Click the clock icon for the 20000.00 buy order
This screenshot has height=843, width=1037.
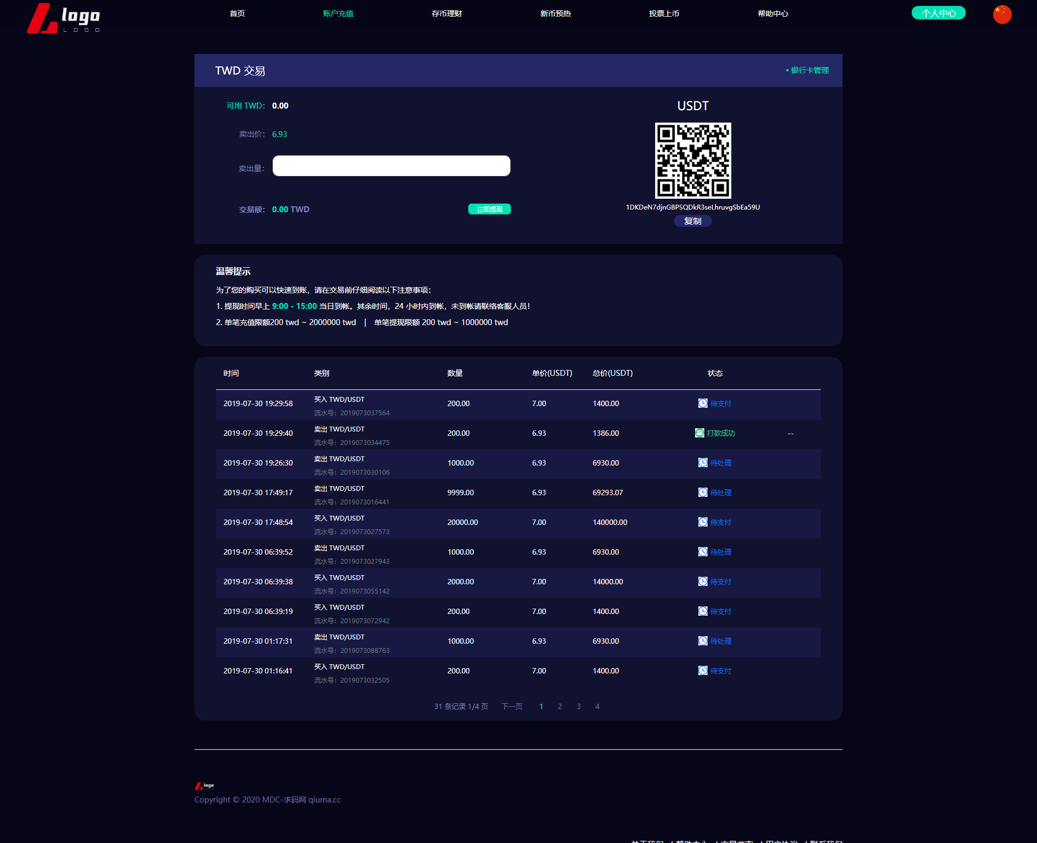click(703, 522)
